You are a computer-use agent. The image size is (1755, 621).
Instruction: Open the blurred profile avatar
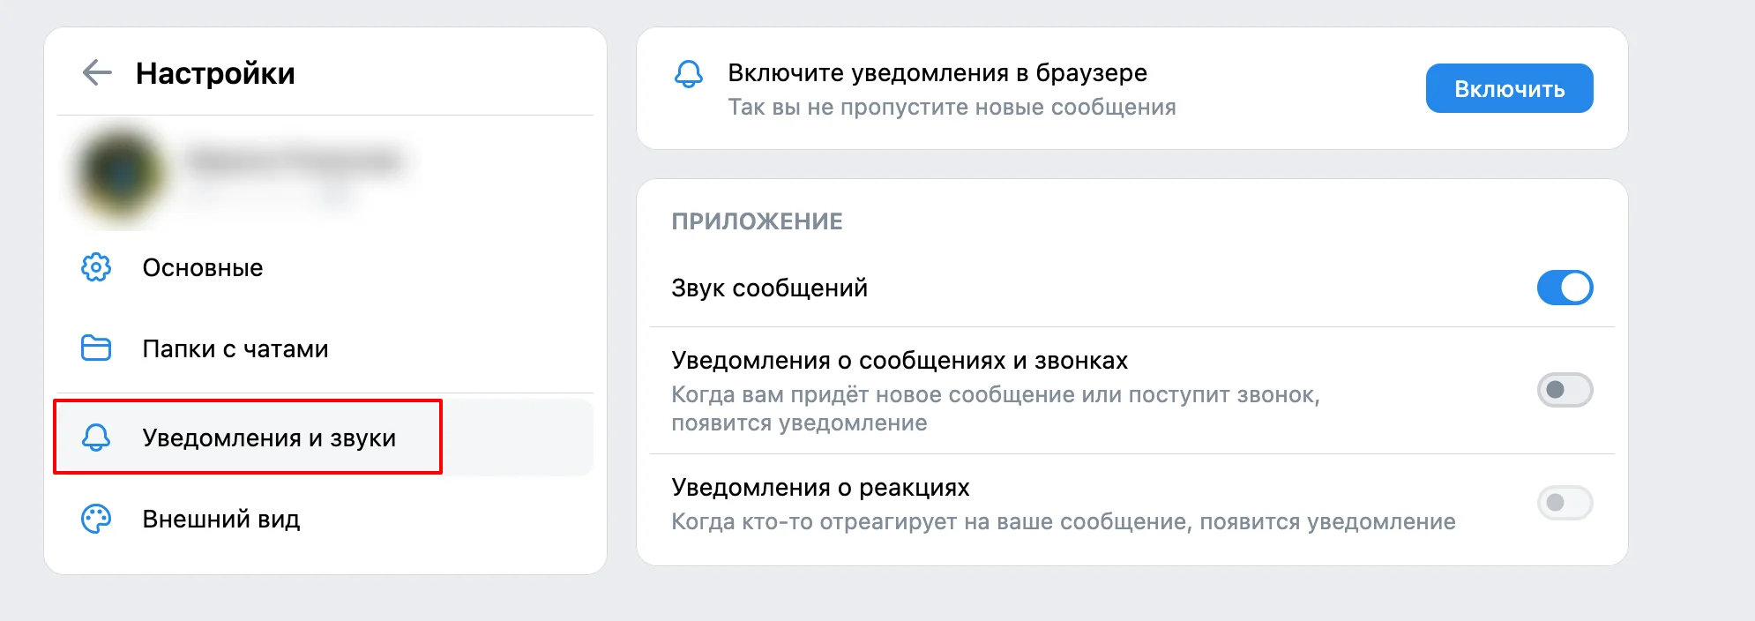coord(121,174)
